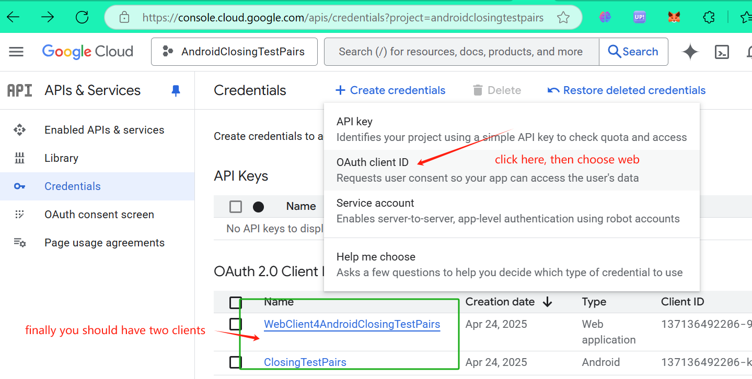This screenshot has height=379, width=752.
Task: Click the API logo in sidebar header
Action: click(x=19, y=90)
